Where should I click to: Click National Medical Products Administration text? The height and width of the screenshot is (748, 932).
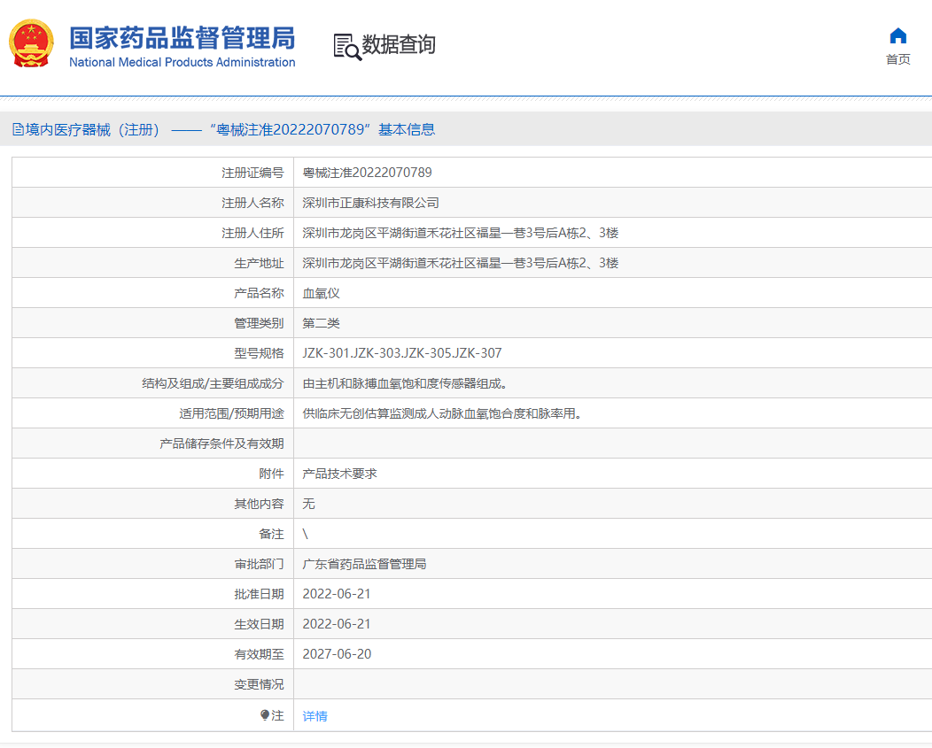(182, 62)
